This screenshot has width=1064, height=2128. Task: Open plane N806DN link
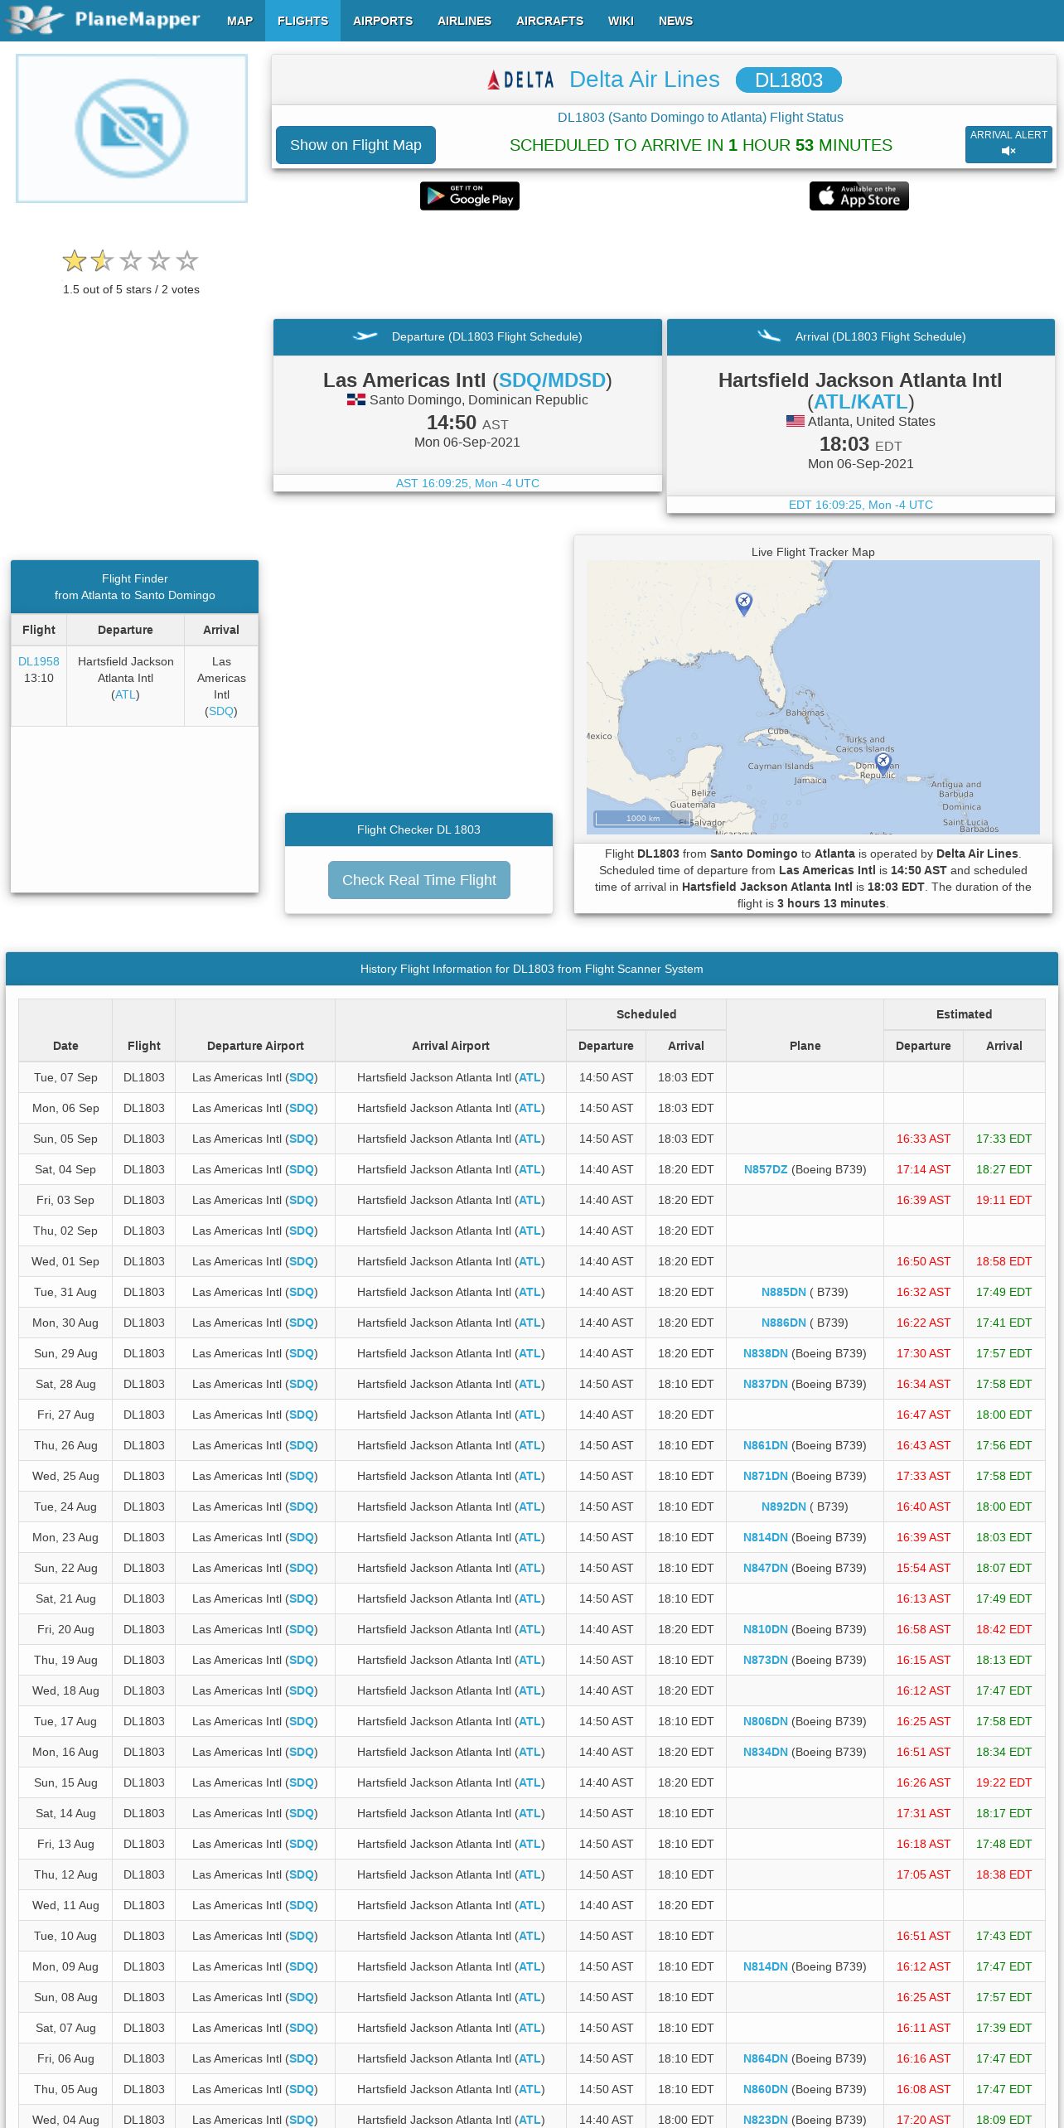(766, 1721)
